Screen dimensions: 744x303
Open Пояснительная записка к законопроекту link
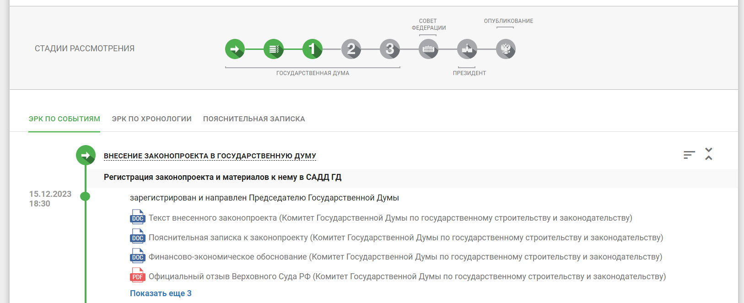[405, 238]
